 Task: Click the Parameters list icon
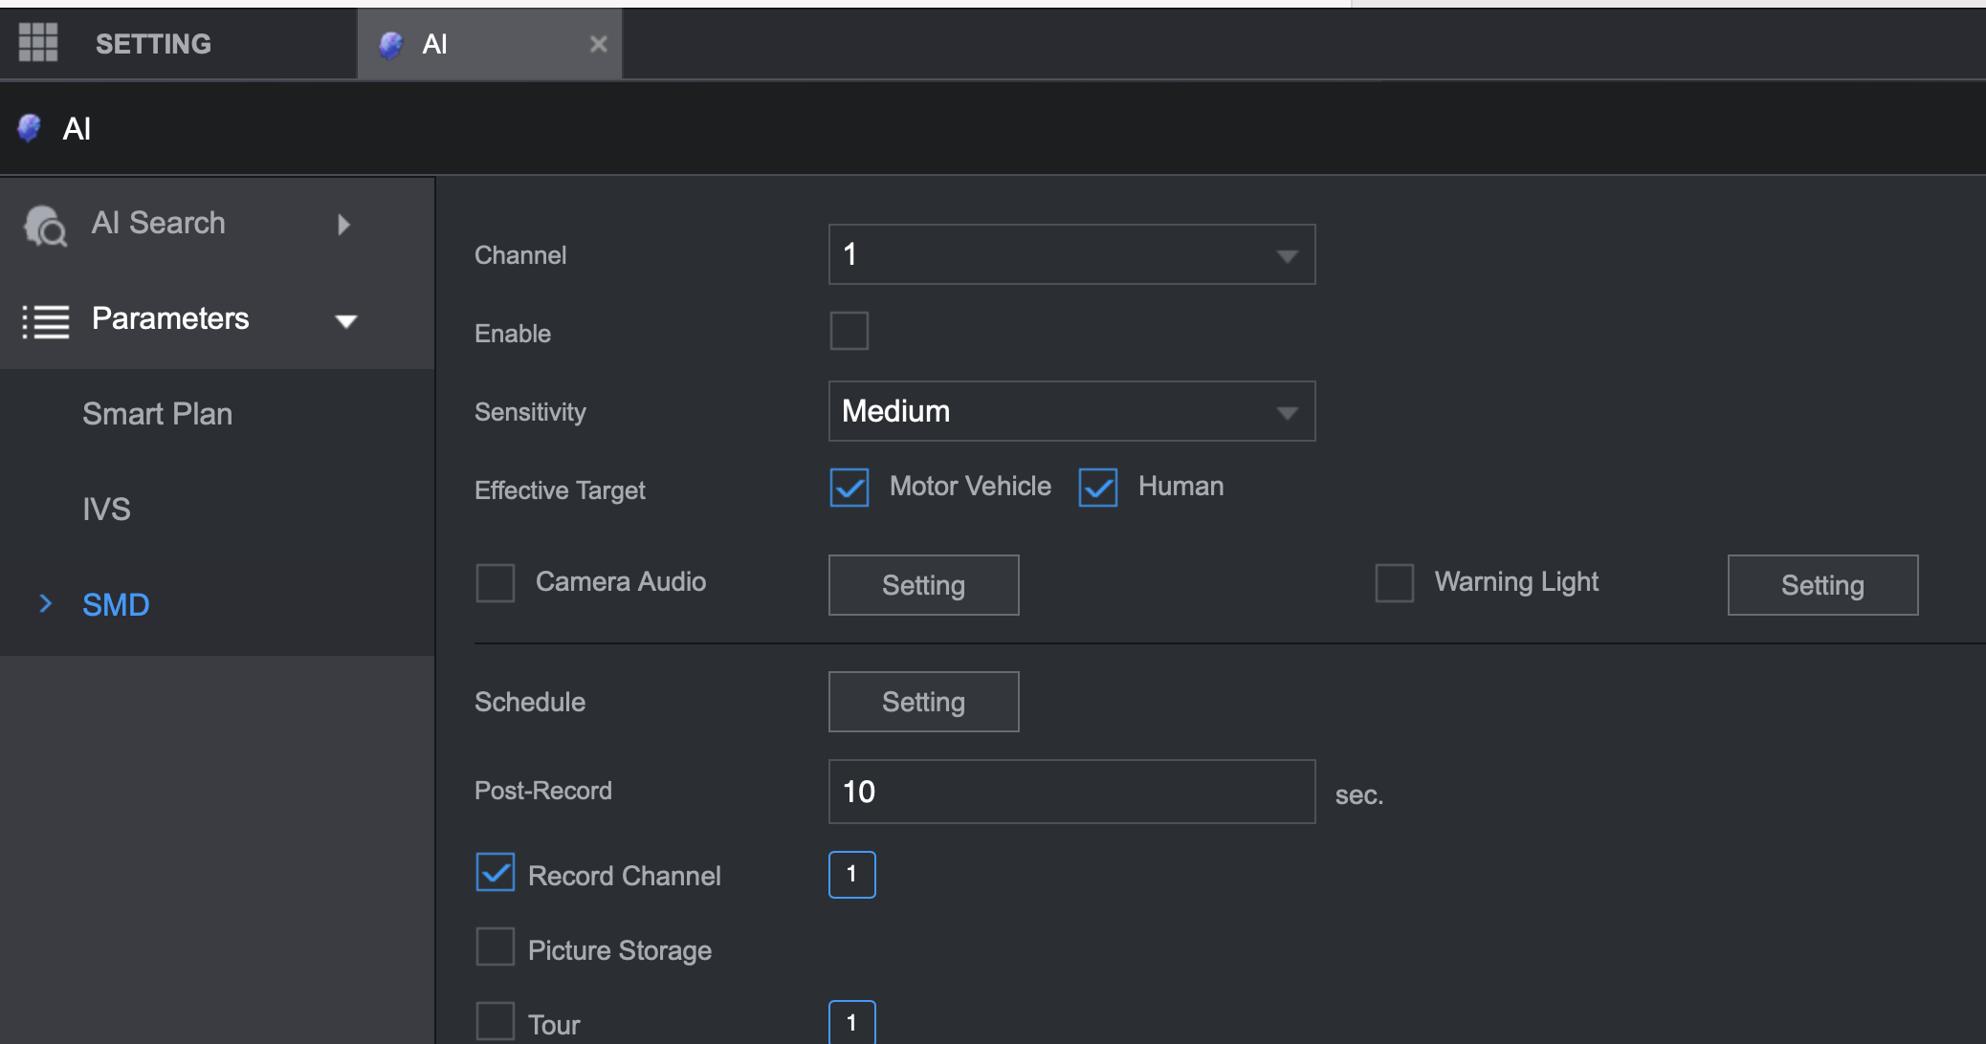46,321
